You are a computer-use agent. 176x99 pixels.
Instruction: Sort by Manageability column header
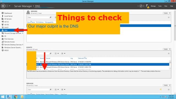pos(49,22)
